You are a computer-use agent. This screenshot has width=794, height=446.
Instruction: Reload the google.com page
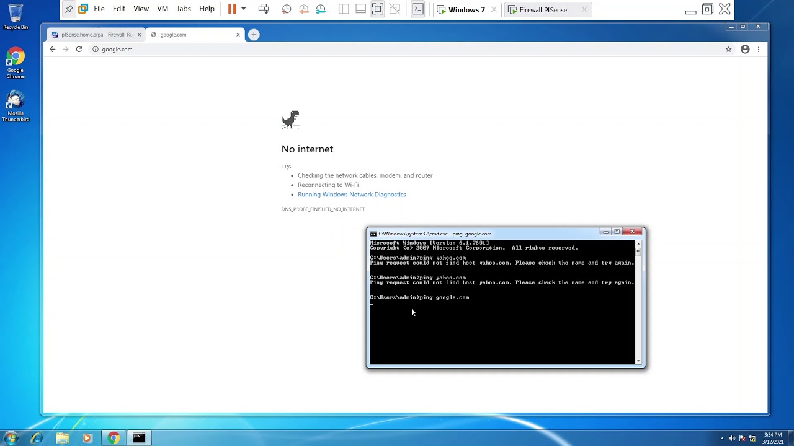tap(79, 49)
